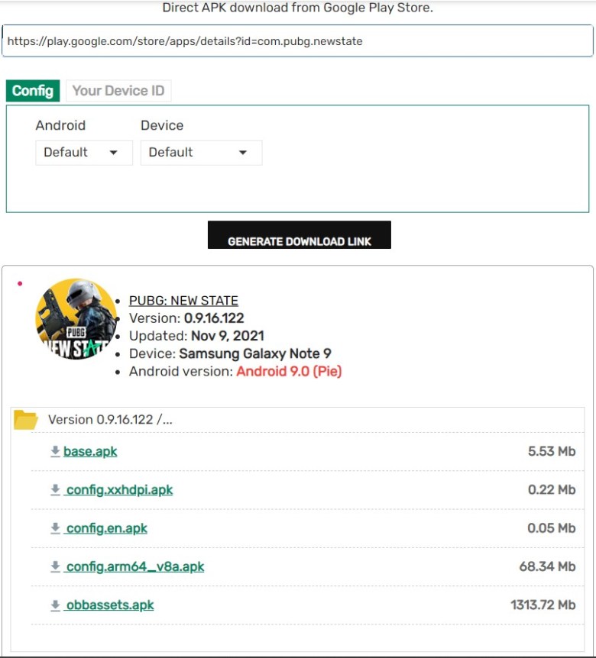Click the red Android 9.0 (Pie) text
This screenshot has width=596, height=658.
(289, 372)
